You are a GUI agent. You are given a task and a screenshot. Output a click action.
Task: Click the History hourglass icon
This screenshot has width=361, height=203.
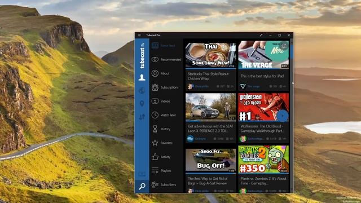pos(155,129)
